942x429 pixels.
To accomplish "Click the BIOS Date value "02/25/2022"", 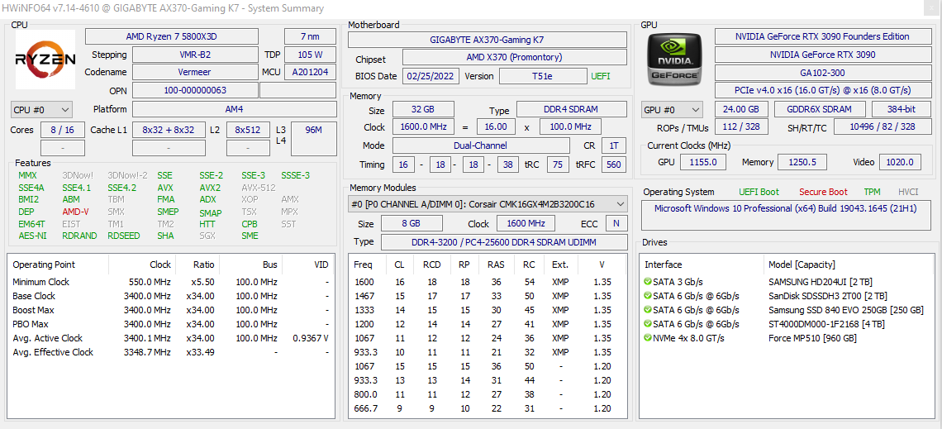I will (x=431, y=76).
